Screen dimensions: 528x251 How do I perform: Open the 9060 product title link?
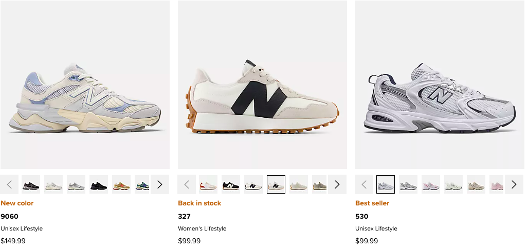9,216
